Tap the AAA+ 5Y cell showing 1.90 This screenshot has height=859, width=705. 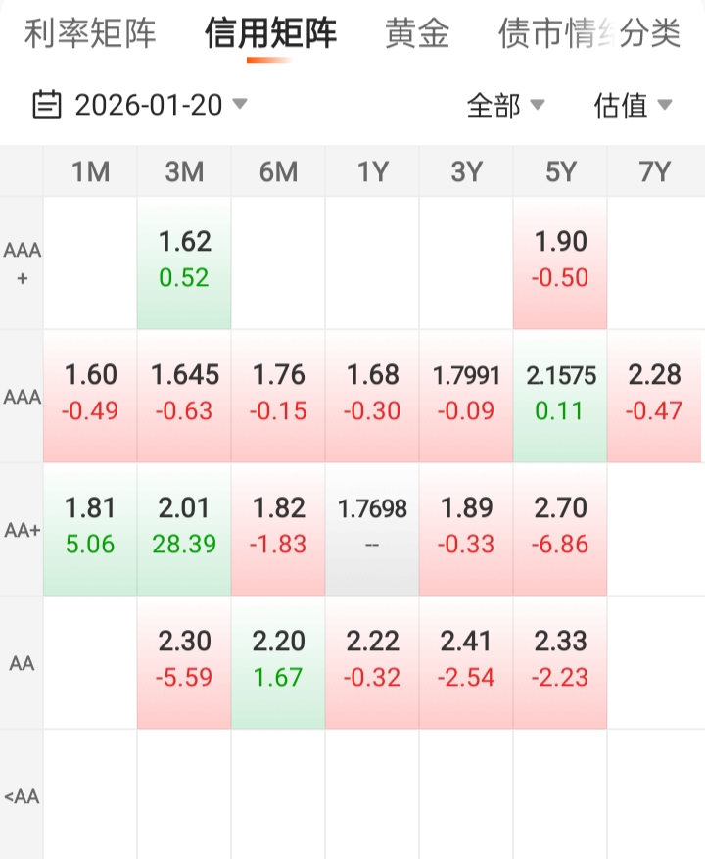560,261
